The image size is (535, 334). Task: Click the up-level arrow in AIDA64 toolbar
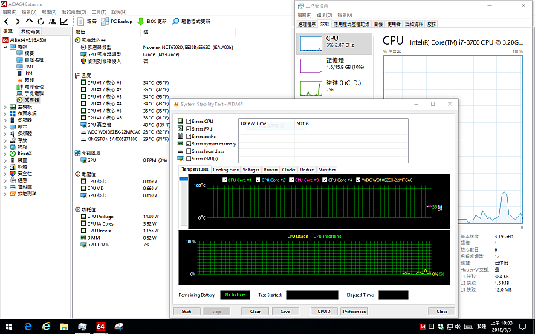coord(29,21)
